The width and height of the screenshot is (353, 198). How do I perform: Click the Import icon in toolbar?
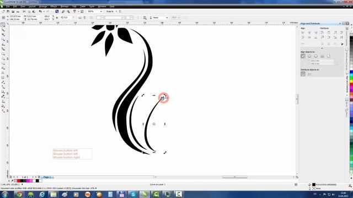point(63,12)
